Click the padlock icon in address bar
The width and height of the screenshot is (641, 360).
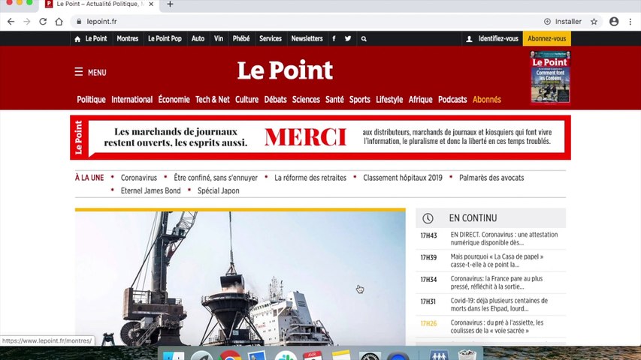click(79, 22)
